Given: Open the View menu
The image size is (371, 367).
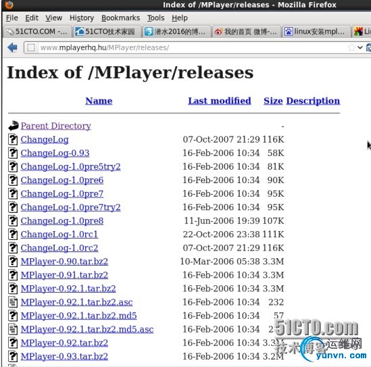Looking at the screenshot, I should coord(53,18).
